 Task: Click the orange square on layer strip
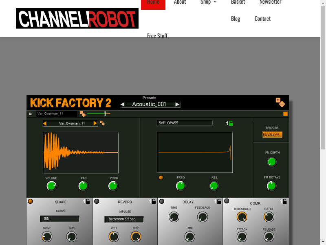click(x=285, y=114)
